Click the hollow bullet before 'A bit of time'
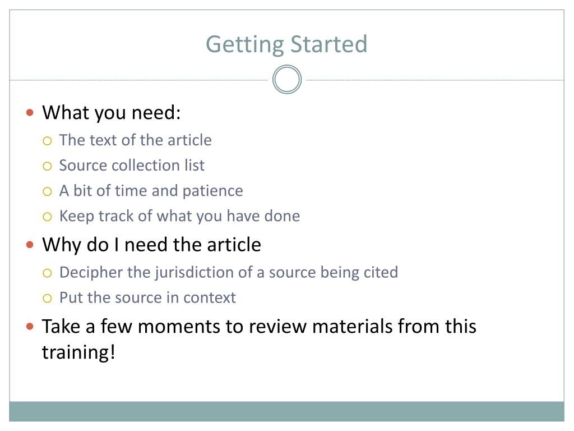This screenshot has width=574, height=431. [47, 191]
